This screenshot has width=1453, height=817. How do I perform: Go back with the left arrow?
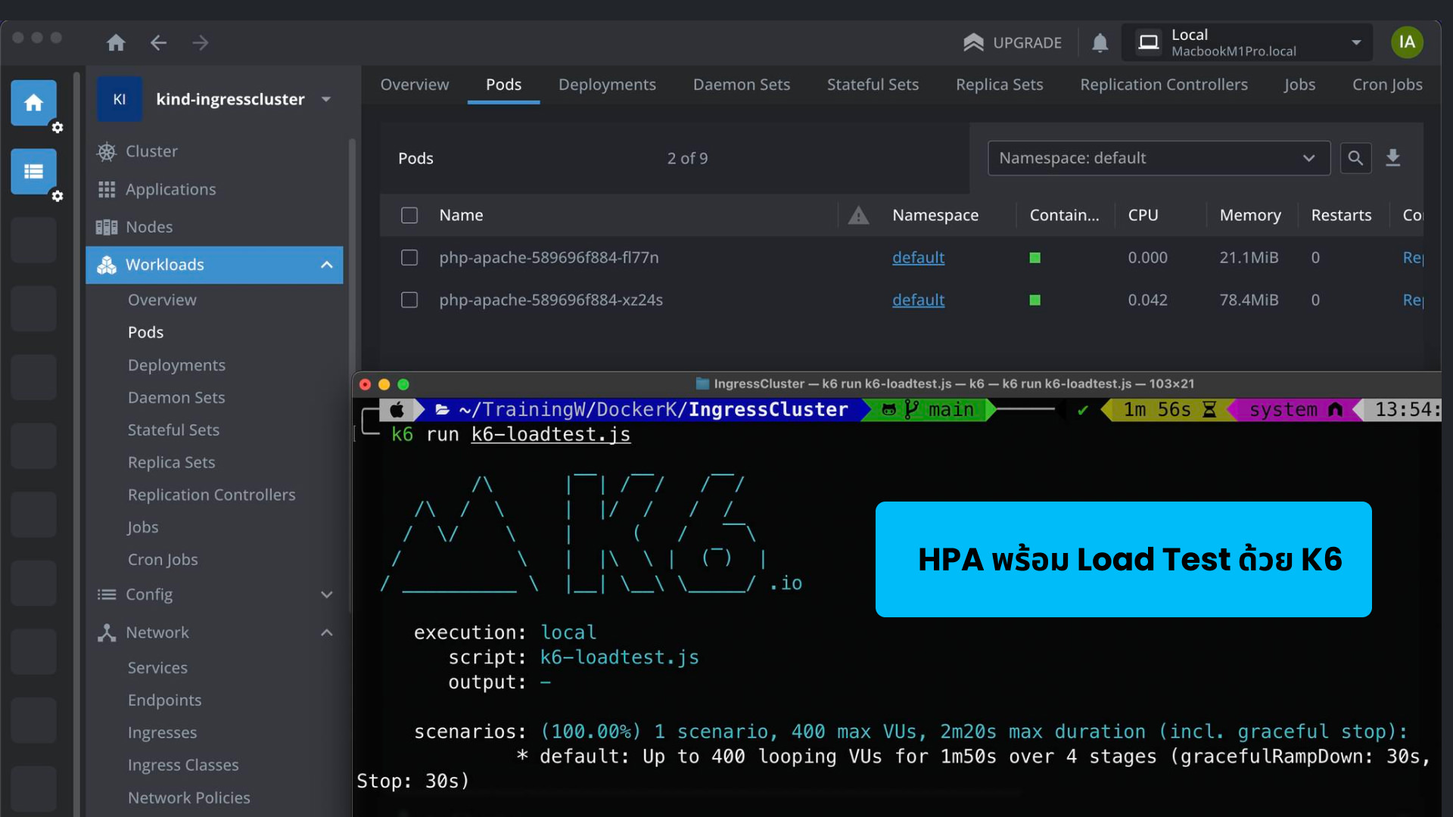pos(158,42)
